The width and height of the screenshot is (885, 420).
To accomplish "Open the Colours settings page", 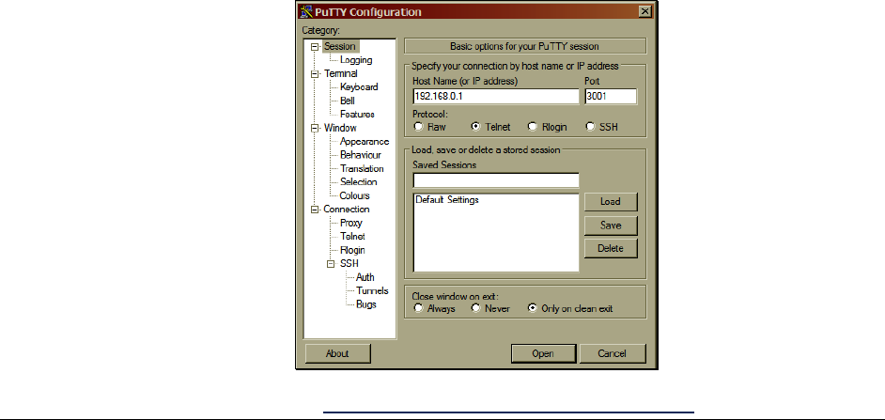I will click(354, 195).
